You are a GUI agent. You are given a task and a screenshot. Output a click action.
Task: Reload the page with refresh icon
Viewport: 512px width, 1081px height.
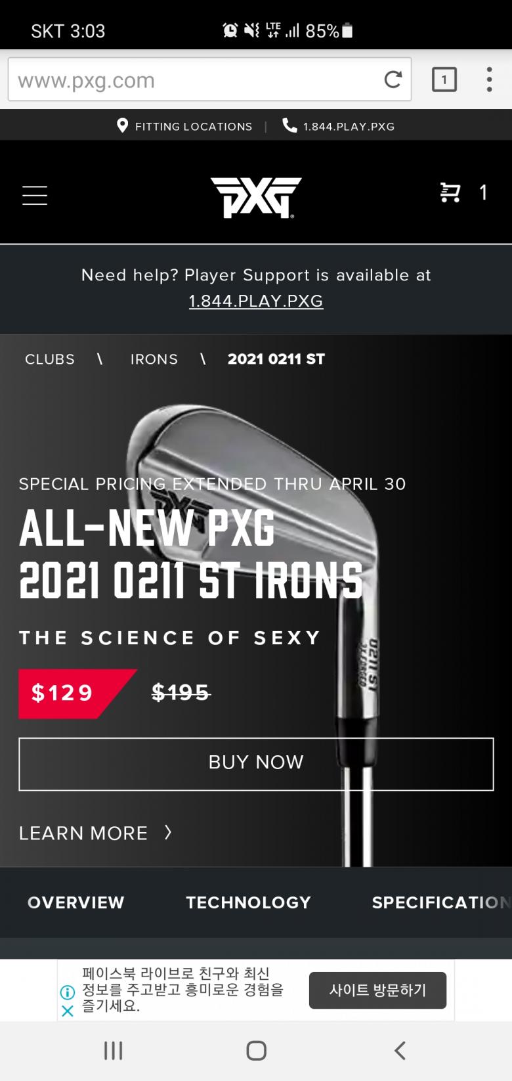click(x=393, y=79)
